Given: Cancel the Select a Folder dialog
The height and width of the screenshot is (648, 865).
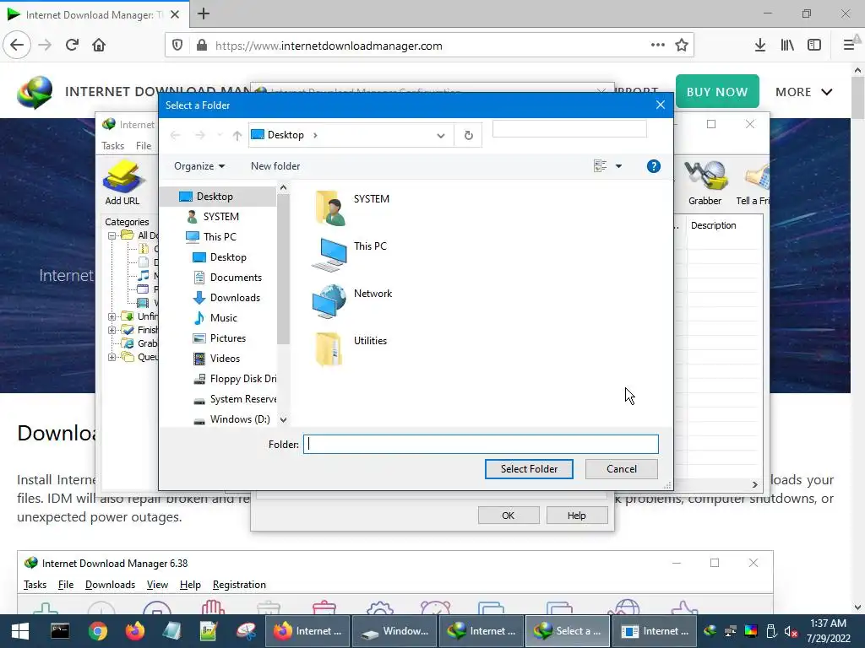Looking at the screenshot, I should (621, 469).
